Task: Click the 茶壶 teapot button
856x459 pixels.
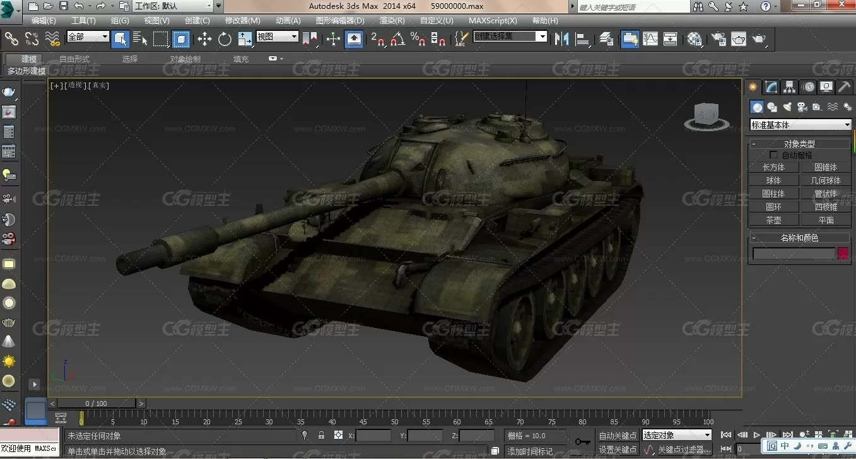Action: [x=773, y=220]
